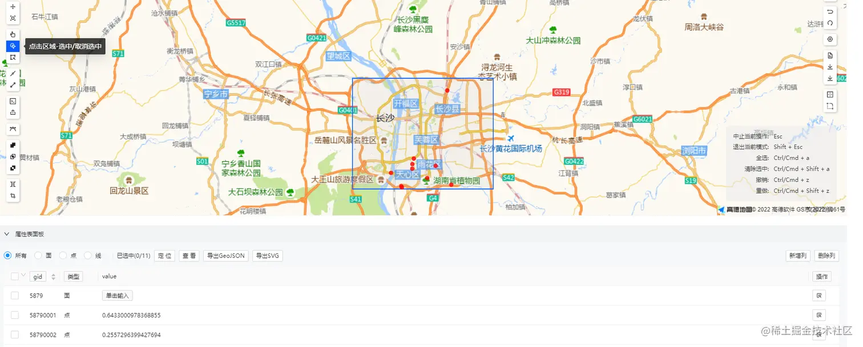
Task: Redo with the right toolbar redo arrow
Action: pos(830,23)
